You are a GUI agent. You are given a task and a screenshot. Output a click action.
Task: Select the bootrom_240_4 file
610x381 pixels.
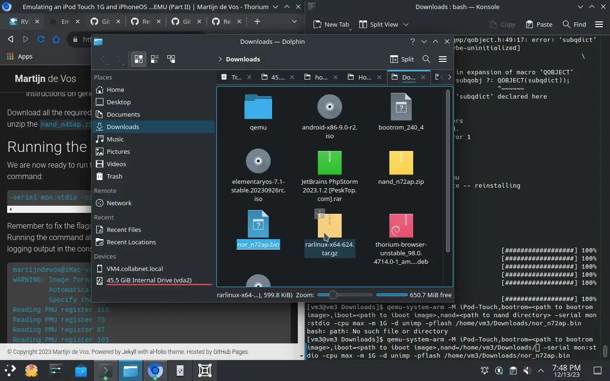tap(401, 112)
